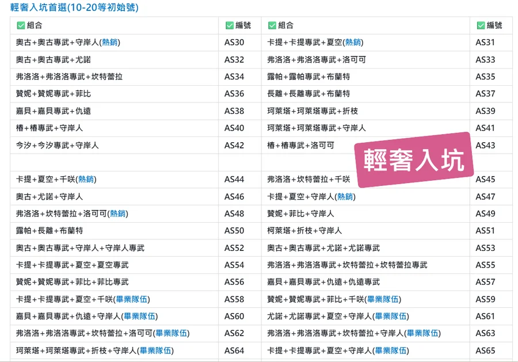Click the green check icon beside the left 組合 header
Viewport: 518px width, 362px height.
(x=21, y=25)
